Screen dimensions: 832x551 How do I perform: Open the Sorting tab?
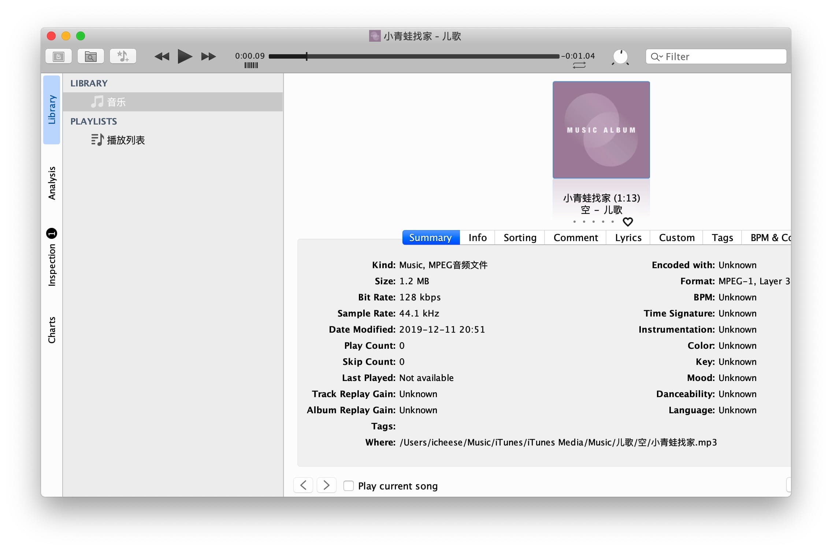pos(520,238)
